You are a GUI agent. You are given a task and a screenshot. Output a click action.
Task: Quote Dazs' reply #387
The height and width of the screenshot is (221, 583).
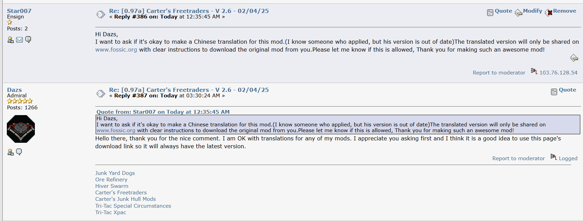[567, 90]
